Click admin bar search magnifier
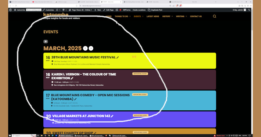The image size is (261, 137). [249, 10]
